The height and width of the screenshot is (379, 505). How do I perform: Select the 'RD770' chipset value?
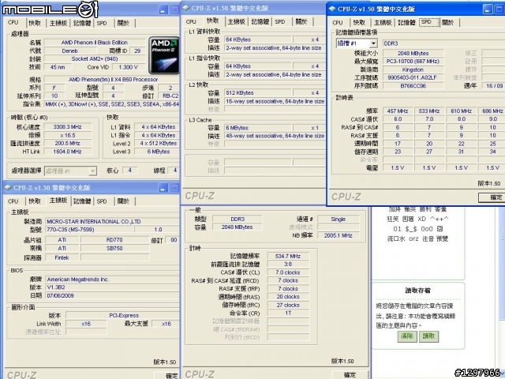(114, 240)
